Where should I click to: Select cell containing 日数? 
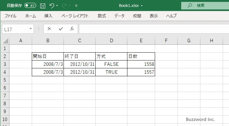[141, 56]
